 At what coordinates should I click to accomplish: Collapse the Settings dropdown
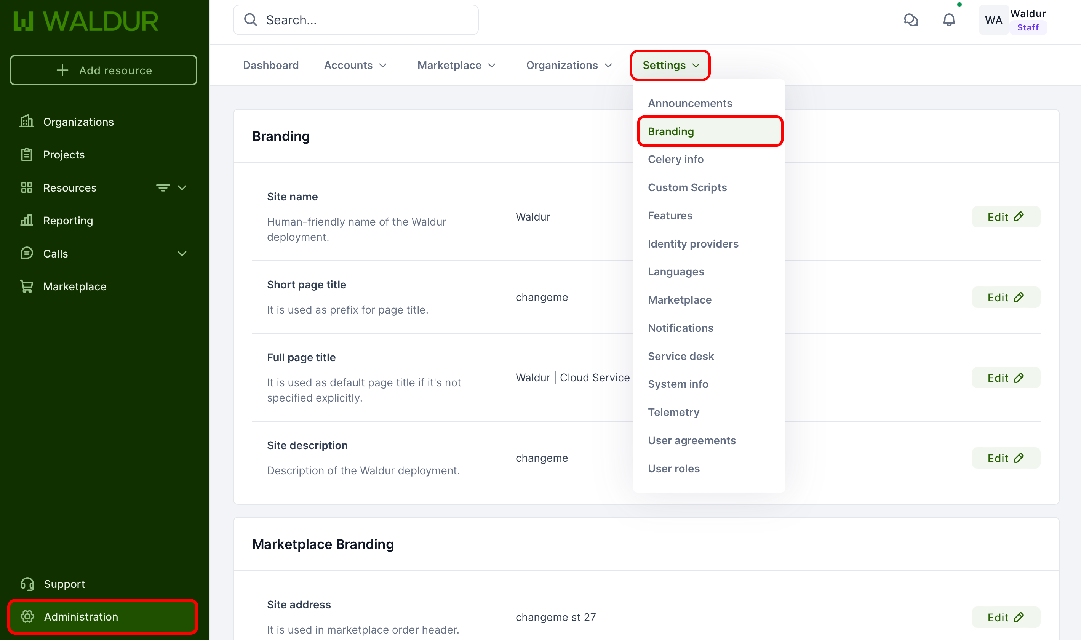click(x=670, y=65)
